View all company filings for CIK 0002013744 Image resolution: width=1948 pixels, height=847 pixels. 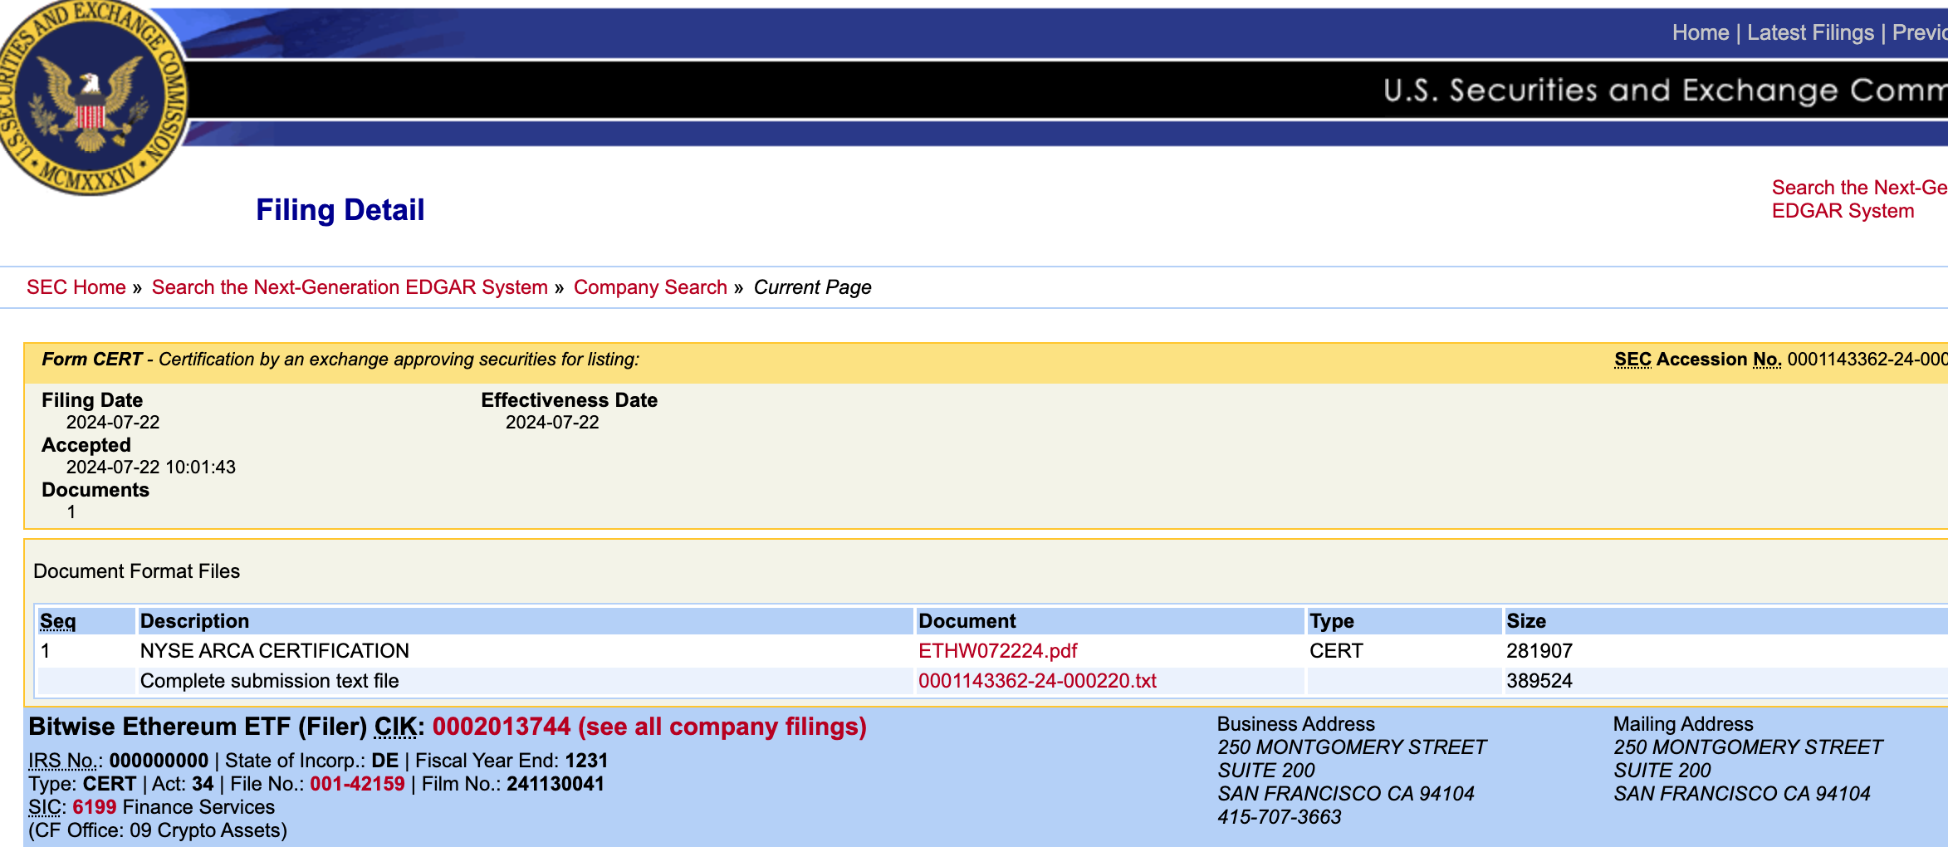click(x=649, y=727)
